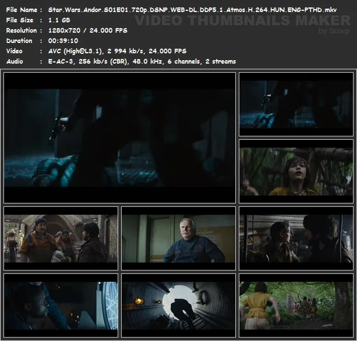Click the File Size label

(x=20, y=20)
